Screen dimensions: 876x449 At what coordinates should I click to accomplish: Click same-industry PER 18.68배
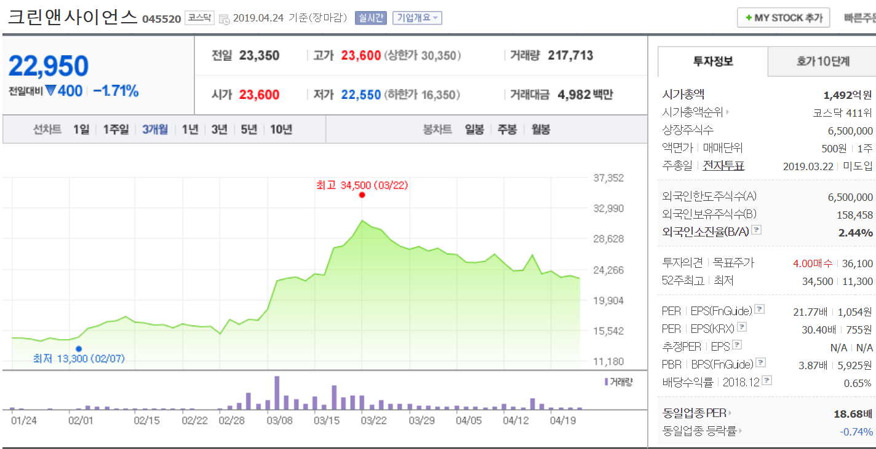pos(853,414)
